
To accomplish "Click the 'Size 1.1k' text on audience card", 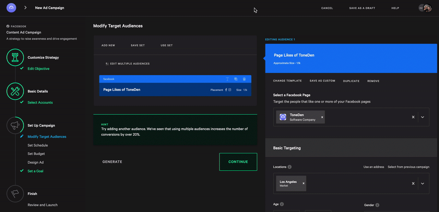I will (242, 90).
